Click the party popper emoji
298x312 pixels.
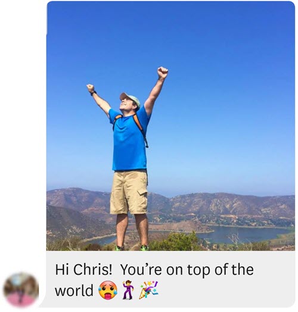tap(149, 290)
